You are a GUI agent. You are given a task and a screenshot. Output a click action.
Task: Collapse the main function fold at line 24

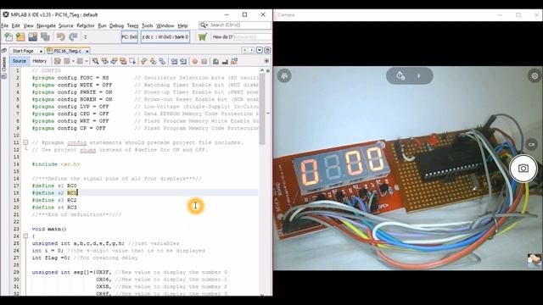coord(25,236)
